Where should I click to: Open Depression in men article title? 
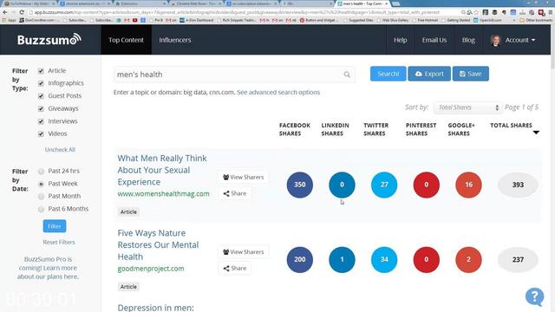[x=156, y=308]
